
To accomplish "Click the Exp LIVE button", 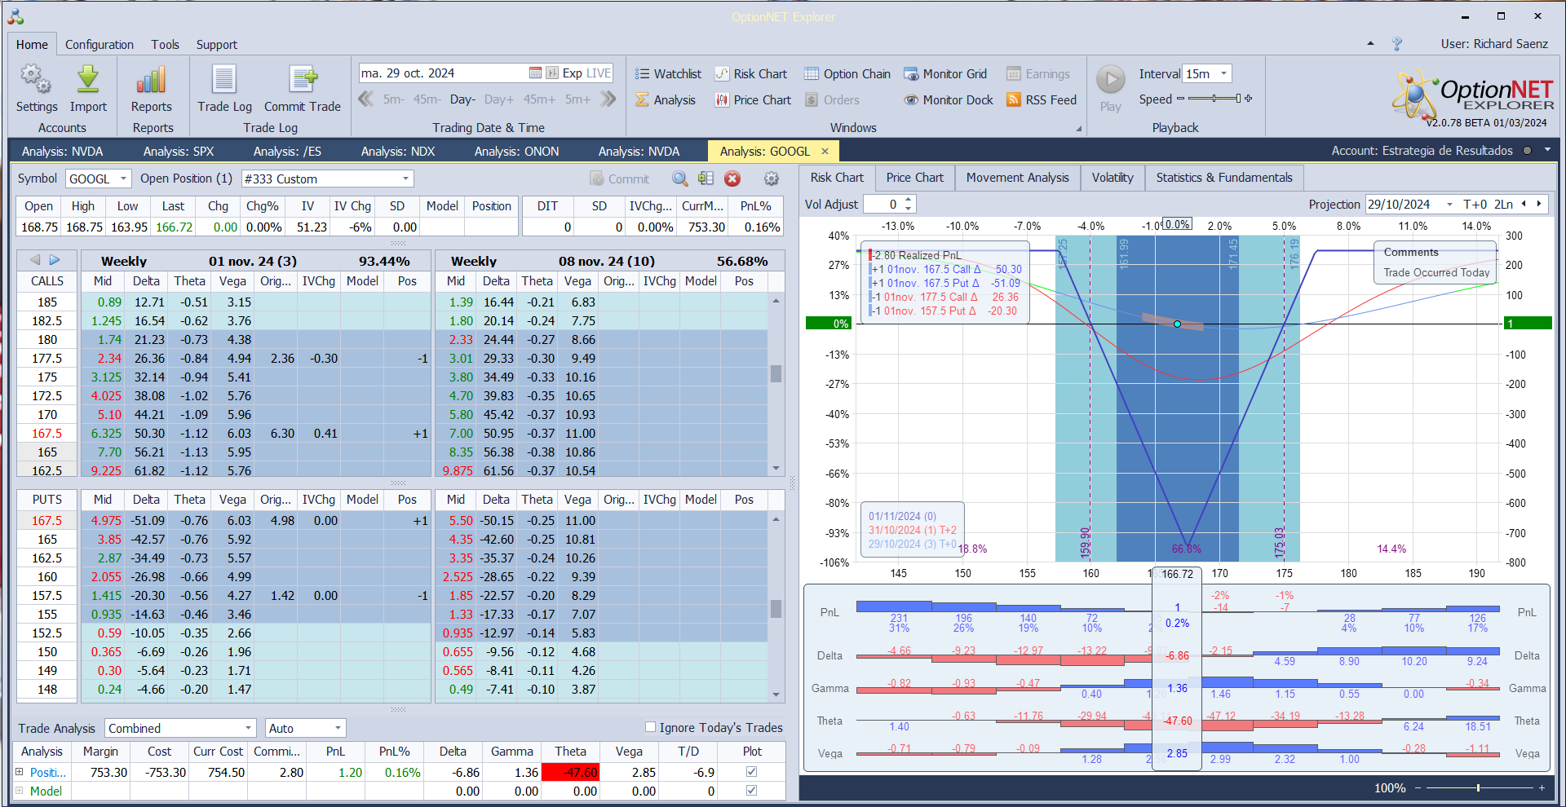I will coord(586,73).
